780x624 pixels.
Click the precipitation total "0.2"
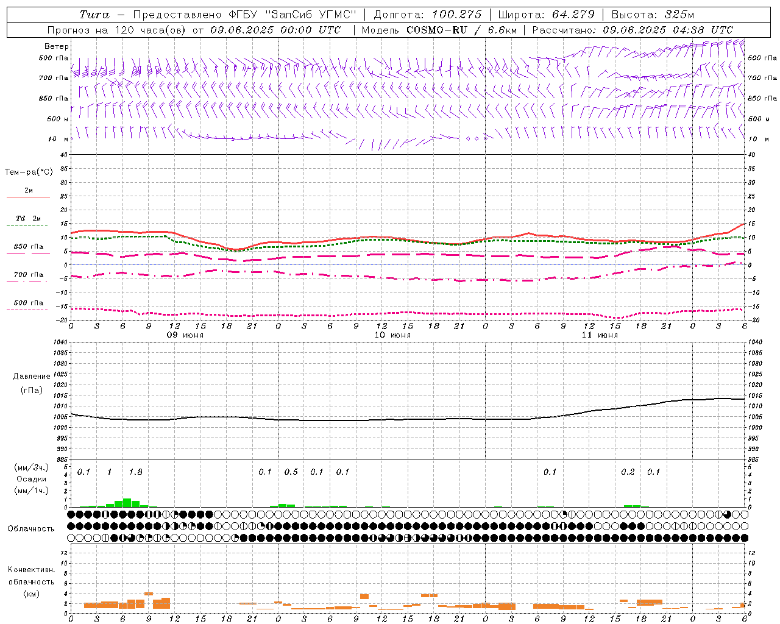[x=628, y=472]
